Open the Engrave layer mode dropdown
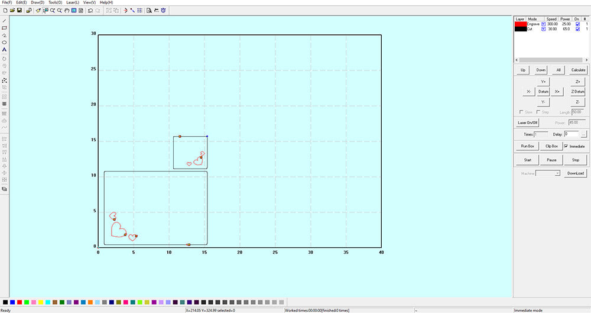The image size is (591, 313). tap(543, 24)
